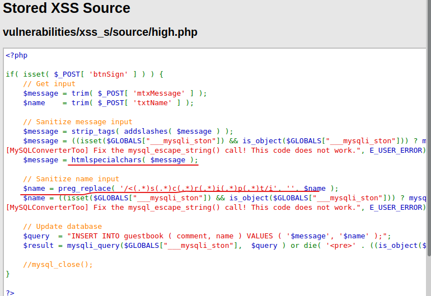Click the 'Stored XSS Source' heading

click(x=67, y=8)
